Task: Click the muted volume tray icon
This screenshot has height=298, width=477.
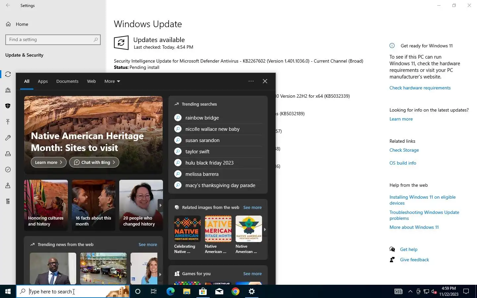Action: click(x=434, y=291)
